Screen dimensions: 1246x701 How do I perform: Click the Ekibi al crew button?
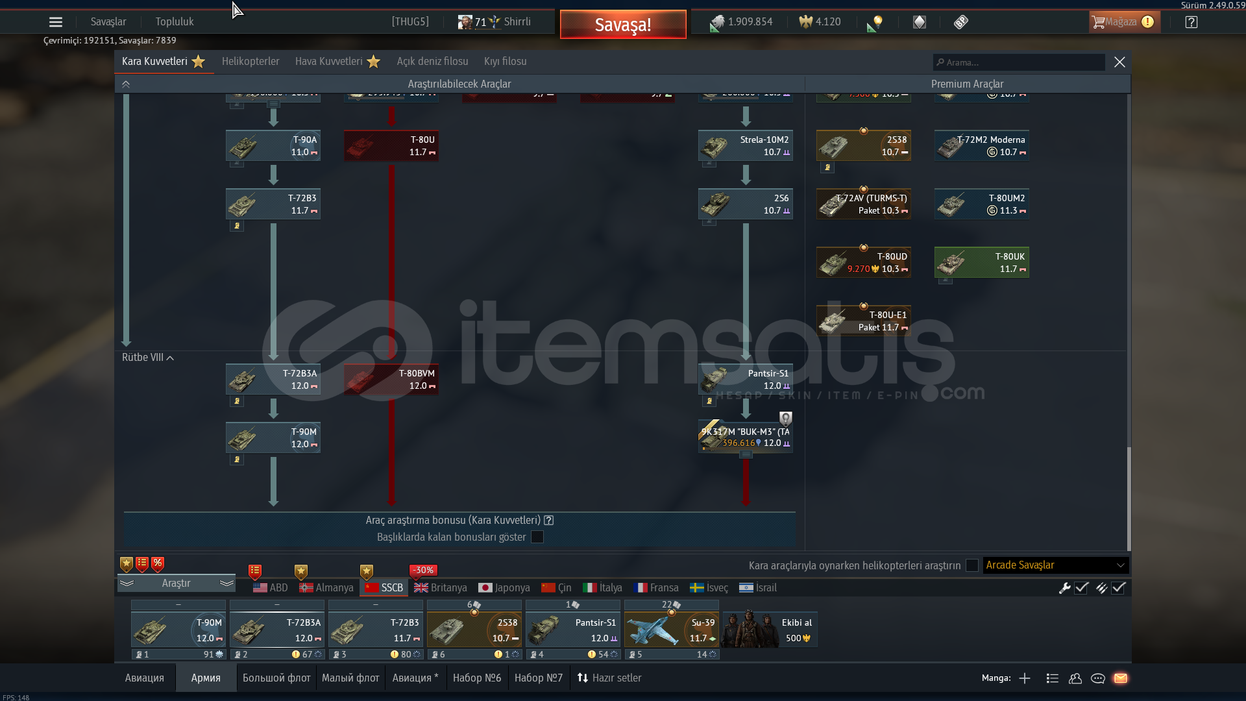click(770, 630)
